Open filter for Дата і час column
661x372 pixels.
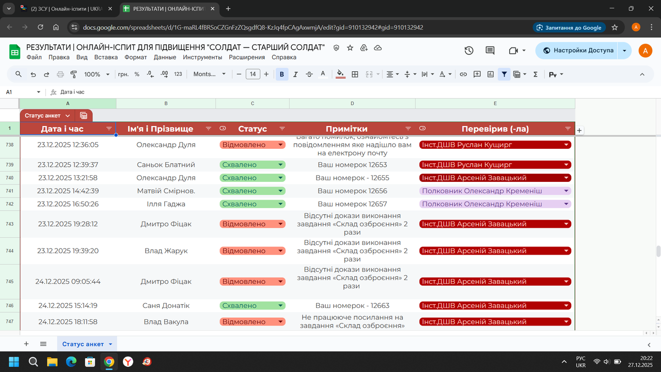tap(109, 128)
